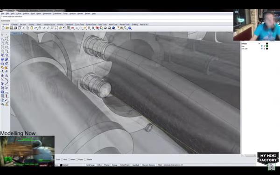This screenshot has width=280, height=175.
Task: Open the Transform menu in menu bar
Action: tap(57, 14)
